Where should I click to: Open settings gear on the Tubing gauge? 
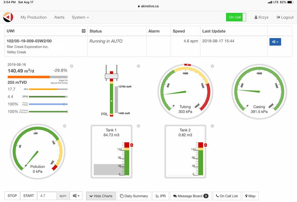(x=212, y=66)
